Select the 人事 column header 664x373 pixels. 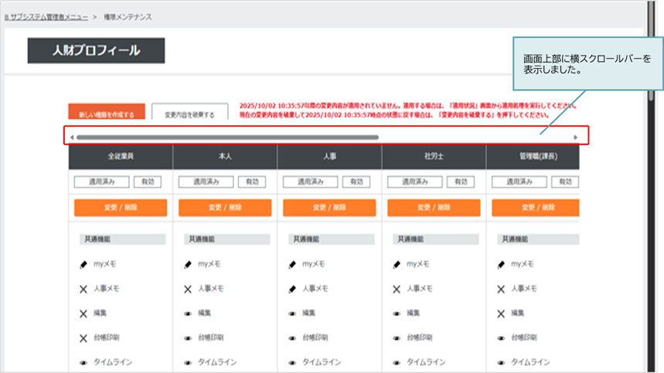point(329,157)
